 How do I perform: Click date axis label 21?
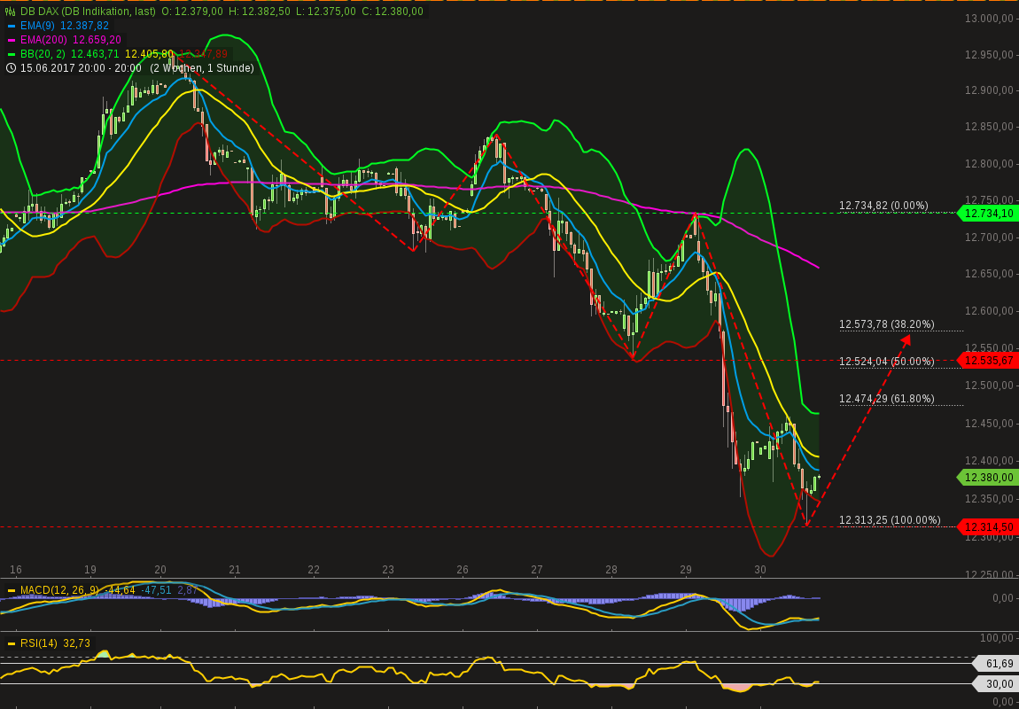tap(235, 570)
